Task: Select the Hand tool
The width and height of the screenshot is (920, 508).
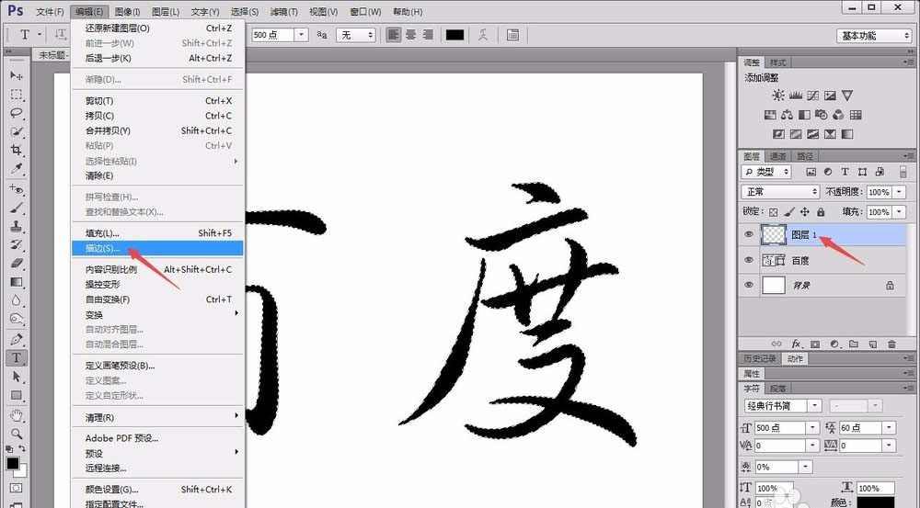Action: point(17,415)
